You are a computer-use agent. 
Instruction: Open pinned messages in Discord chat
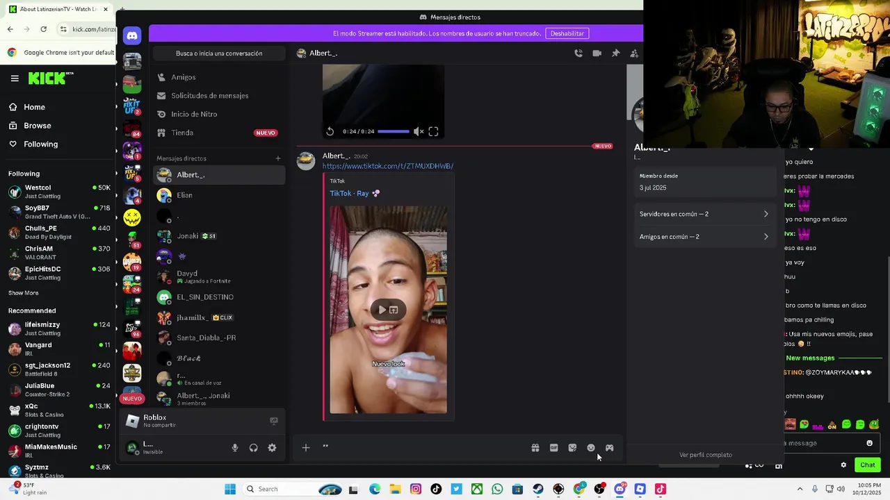(615, 53)
